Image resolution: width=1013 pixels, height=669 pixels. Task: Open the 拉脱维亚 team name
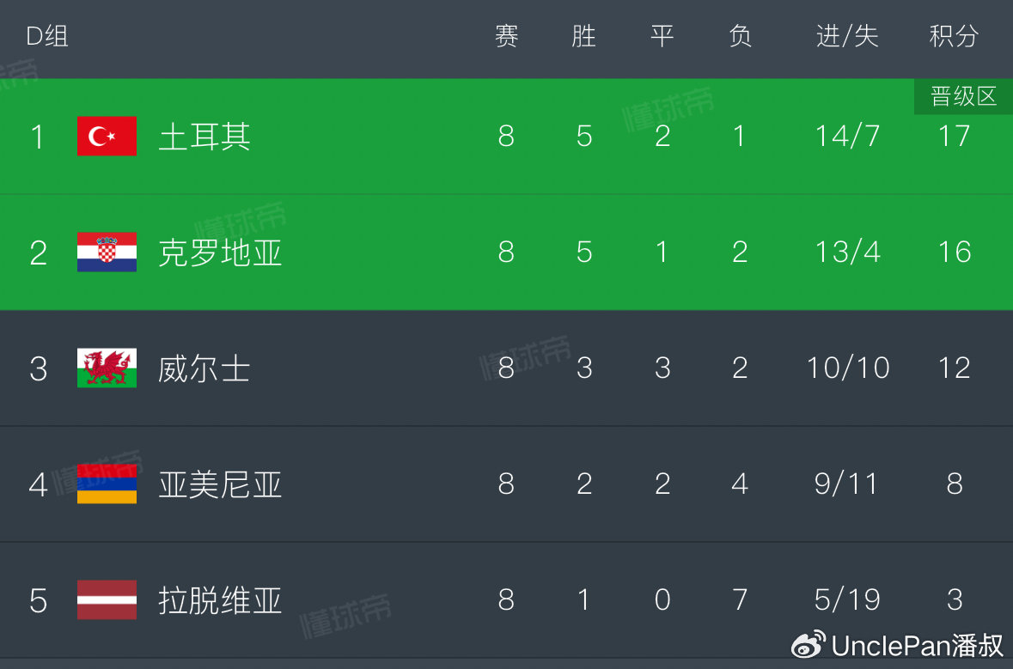click(220, 599)
